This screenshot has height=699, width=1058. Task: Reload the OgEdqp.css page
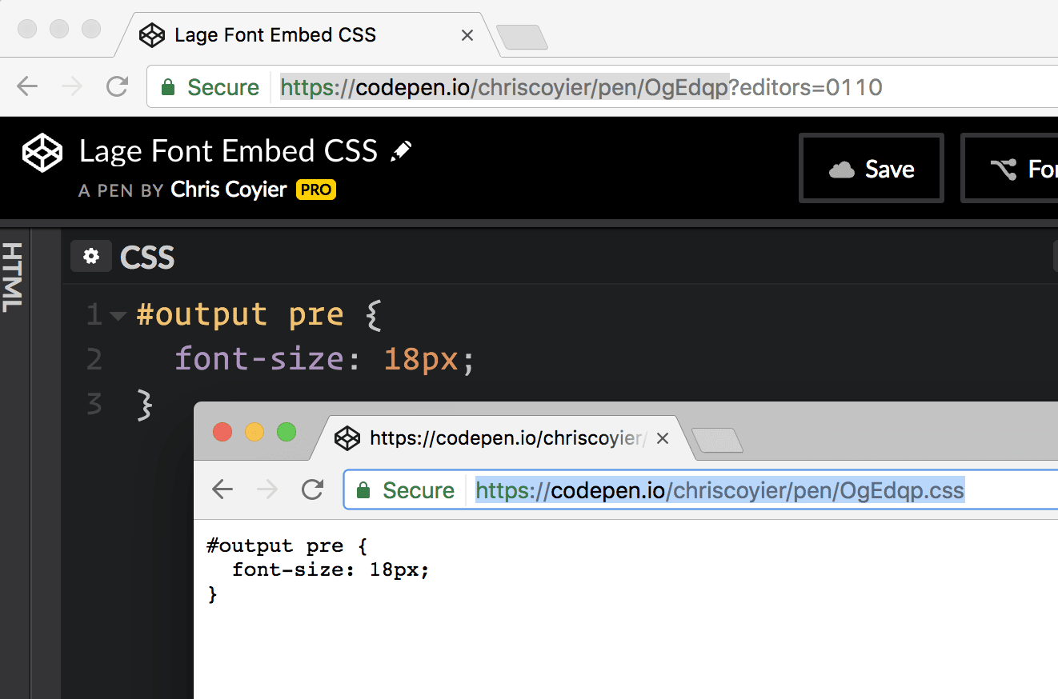click(313, 489)
